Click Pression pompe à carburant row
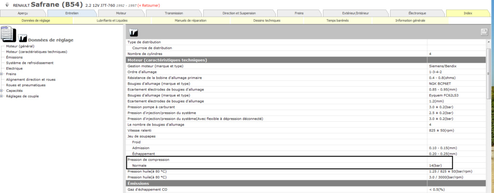494x193 pixels. click(306, 107)
